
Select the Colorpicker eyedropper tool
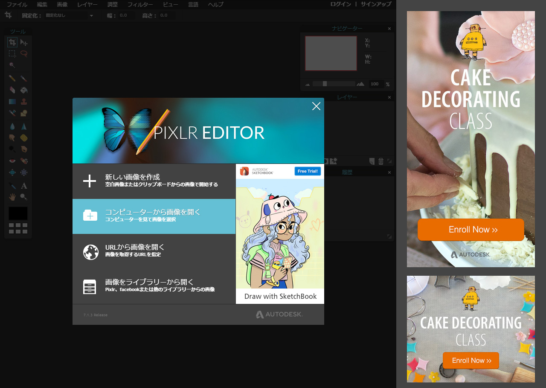(12, 186)
